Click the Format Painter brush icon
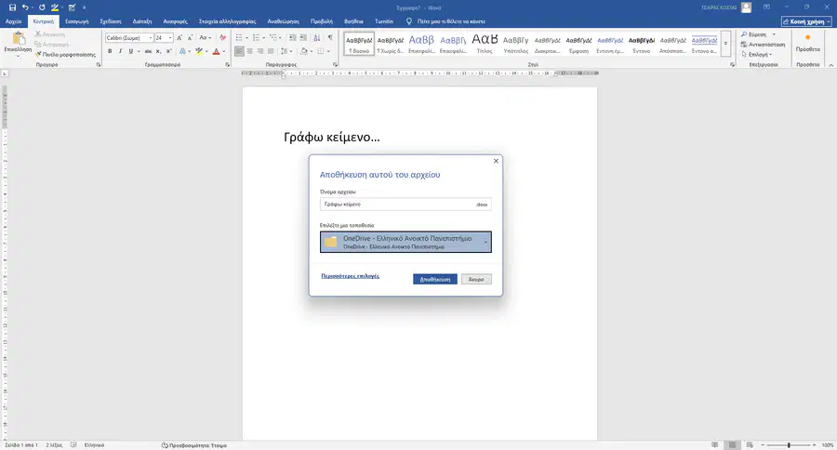The height and width of the screenshot is (450, 837). [38, 55]
